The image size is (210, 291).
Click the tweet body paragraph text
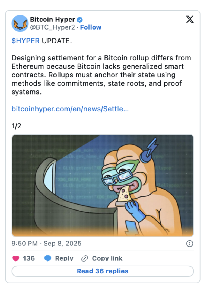[x=101, y=75]
